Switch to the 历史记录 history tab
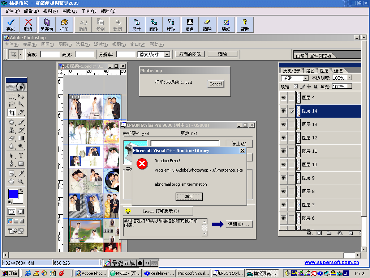Viewport: 370px width, 278px height. pyautogui.click(x=292, y=71)
